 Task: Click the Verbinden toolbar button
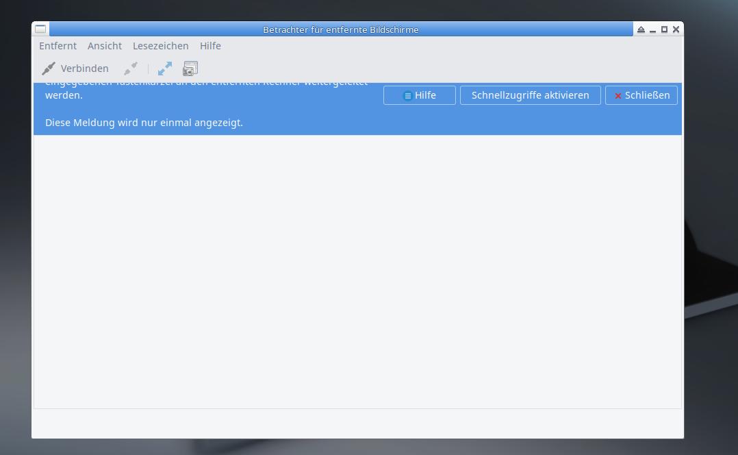point(75,69)
